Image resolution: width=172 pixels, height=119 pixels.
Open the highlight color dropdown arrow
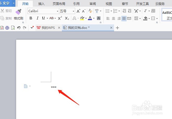[86, 18]
